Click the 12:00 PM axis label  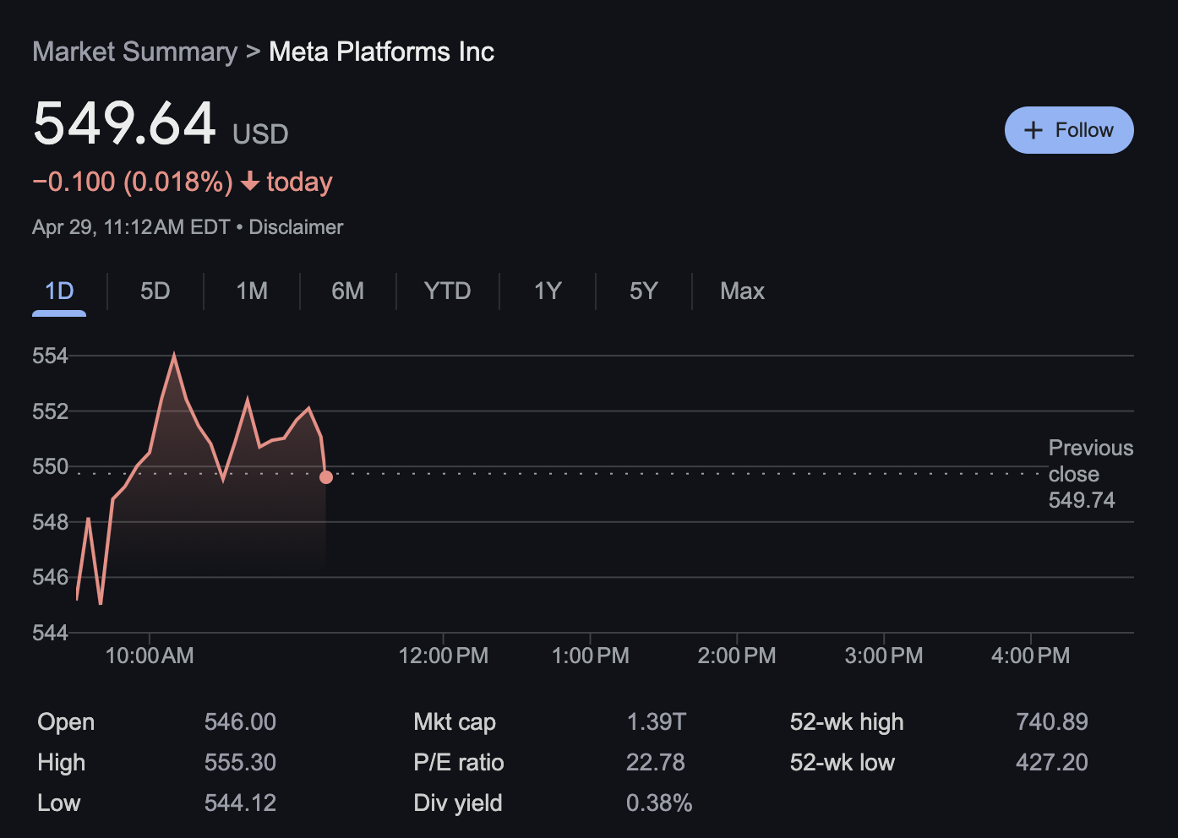pyautogui.click(x=444, y=656)
